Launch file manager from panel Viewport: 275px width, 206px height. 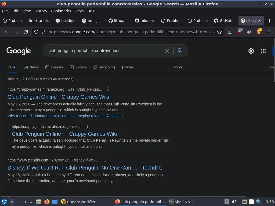39,202
